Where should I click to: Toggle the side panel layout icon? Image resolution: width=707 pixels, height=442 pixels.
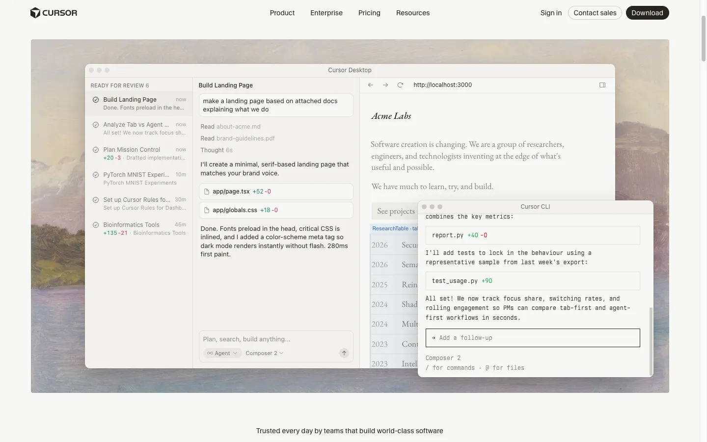click(x=602, y=85)
